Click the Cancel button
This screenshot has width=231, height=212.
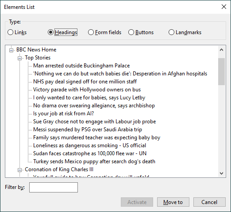pos(209,202)
